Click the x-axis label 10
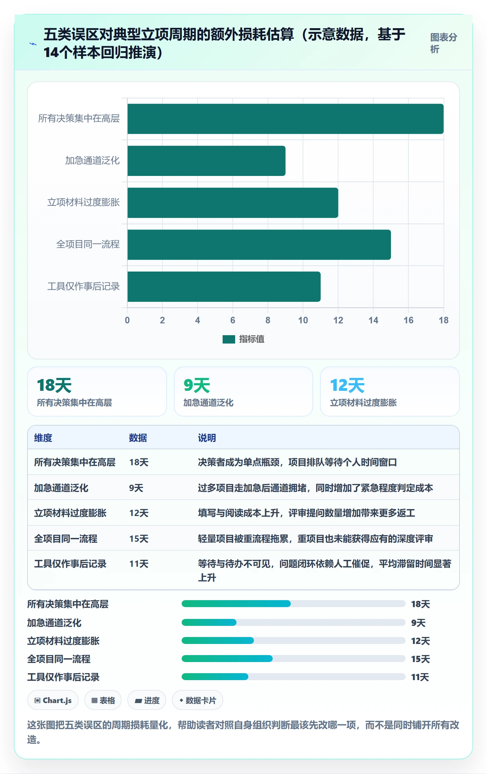 (x=303, y=320)
